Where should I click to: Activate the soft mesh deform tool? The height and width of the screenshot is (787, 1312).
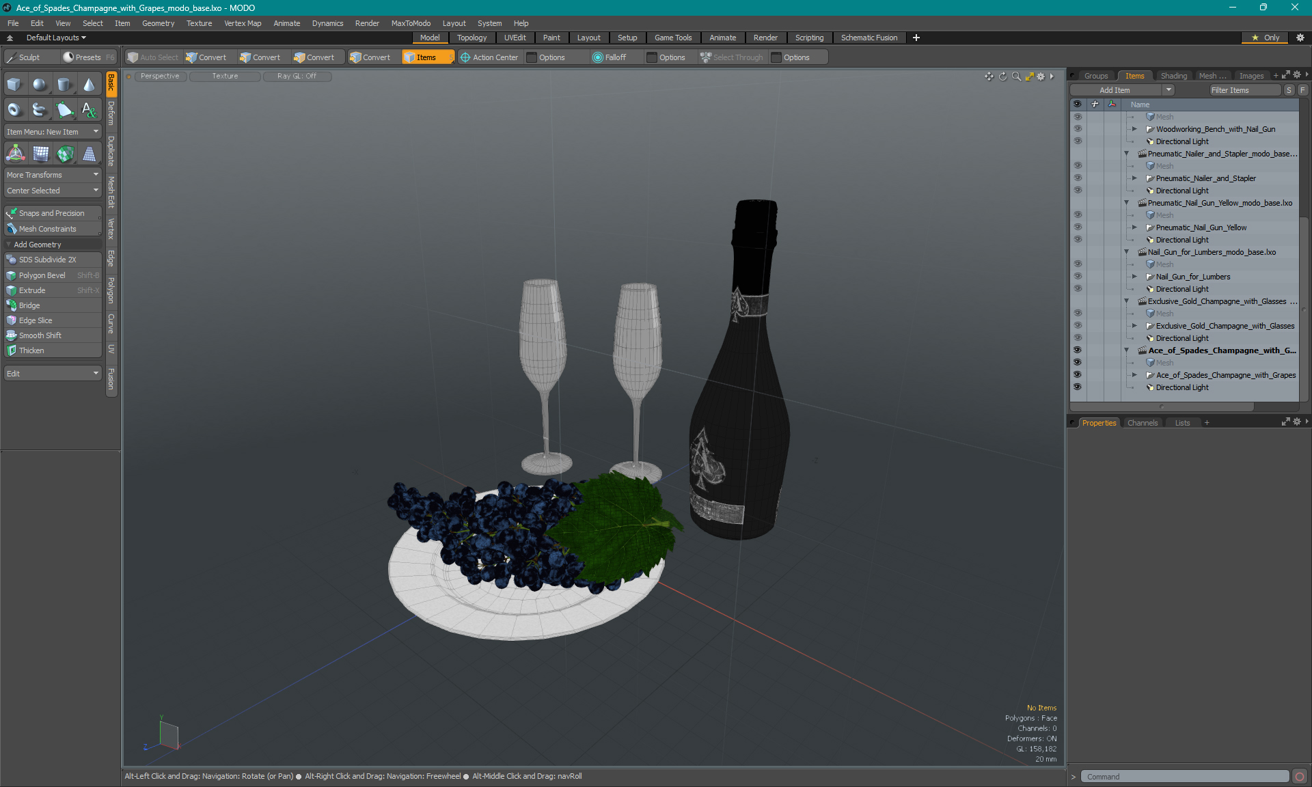pos(40,154)
